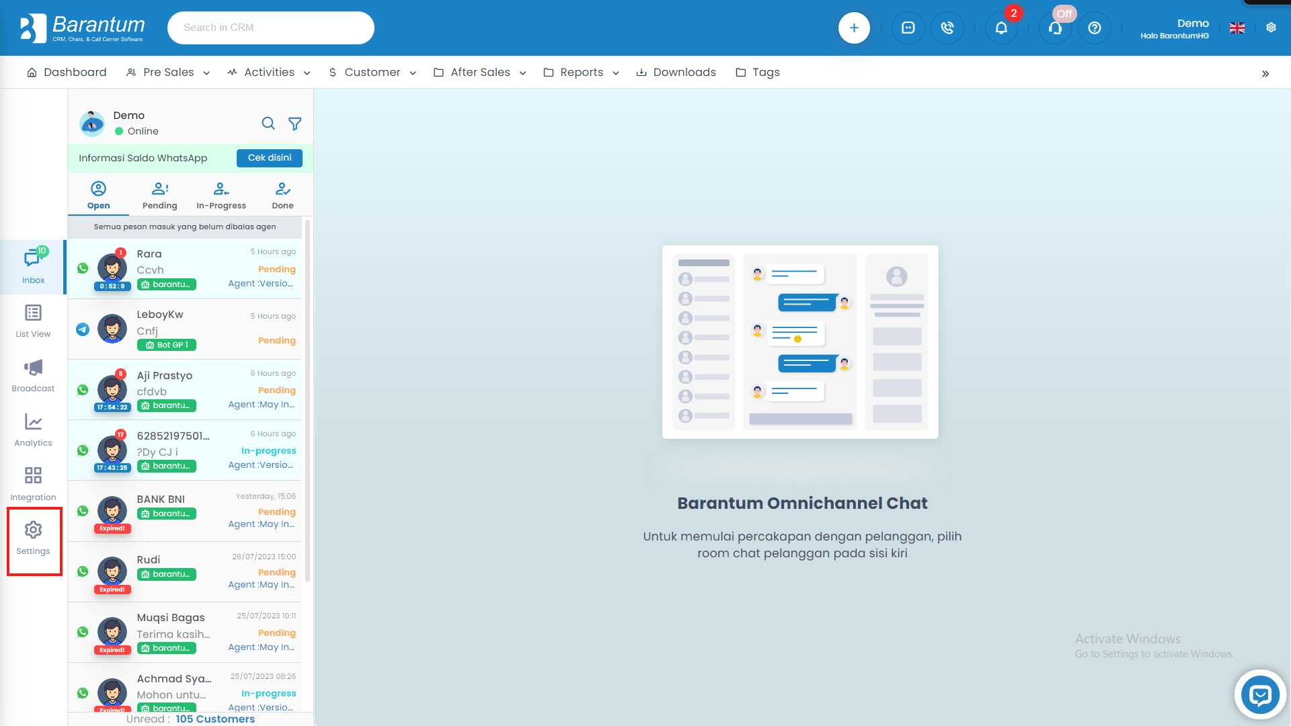Toggle the headset Off status icon
1291x726 pixels.
pos(1055,28)
